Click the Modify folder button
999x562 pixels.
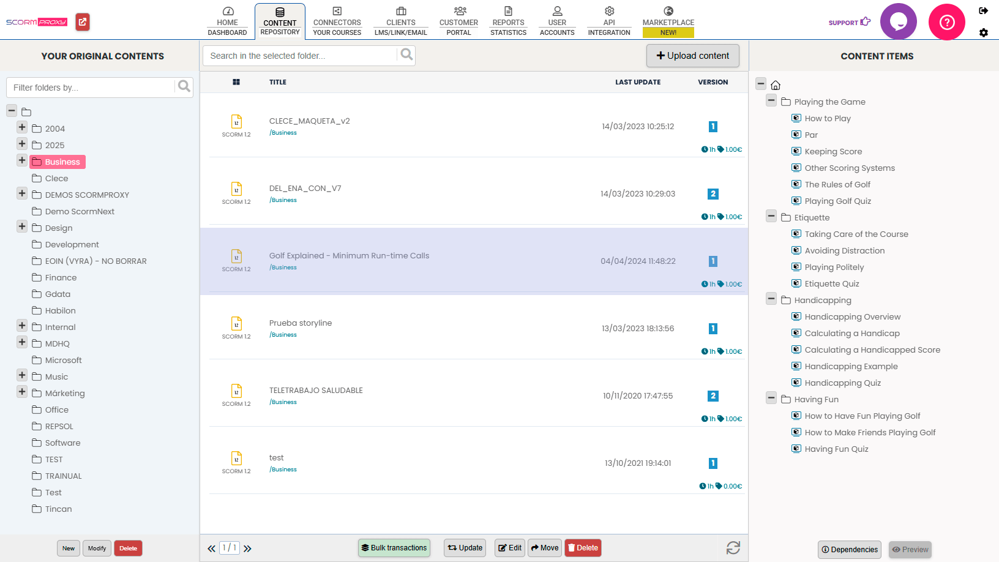[97, 549]
